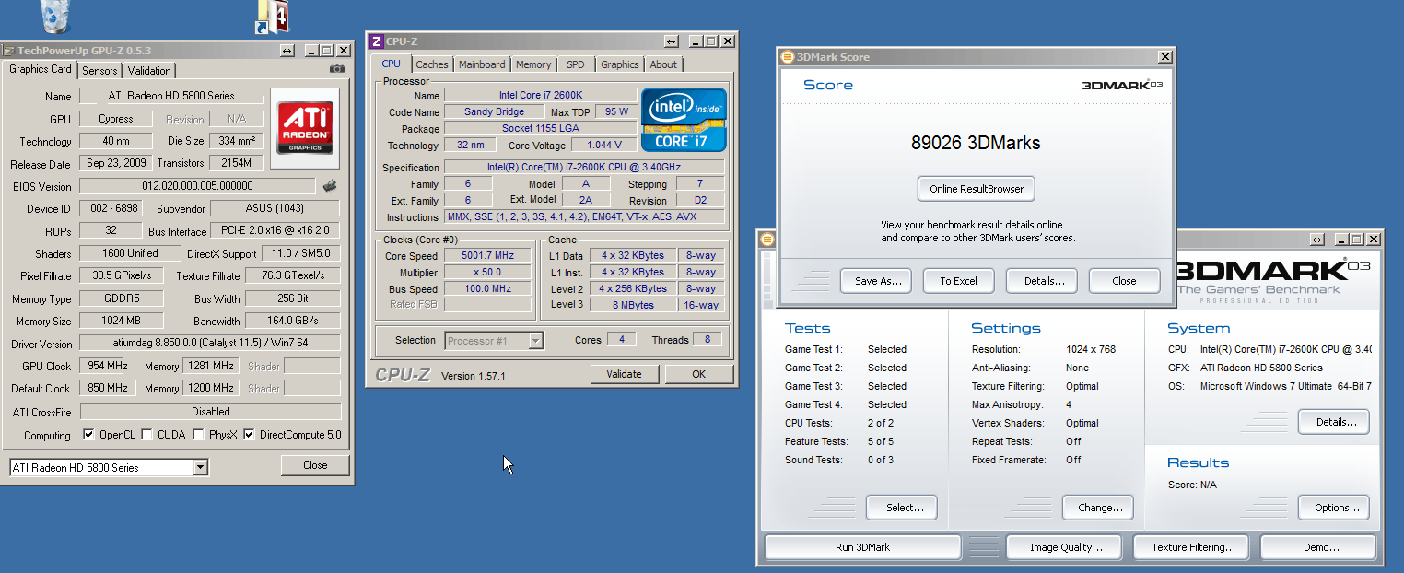Click the Intel Core i7 logo
1404x573 pixels.
(684, 120)
